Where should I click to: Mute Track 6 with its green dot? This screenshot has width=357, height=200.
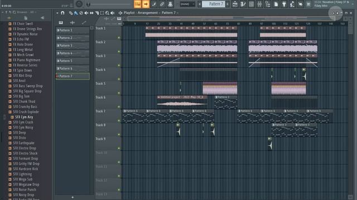click(x=119, y=107)
